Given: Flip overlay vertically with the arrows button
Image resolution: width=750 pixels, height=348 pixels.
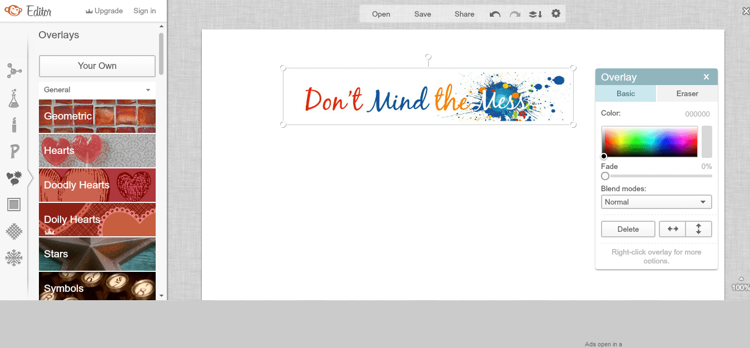Looking at the screenshot, I should coord(699,229).
